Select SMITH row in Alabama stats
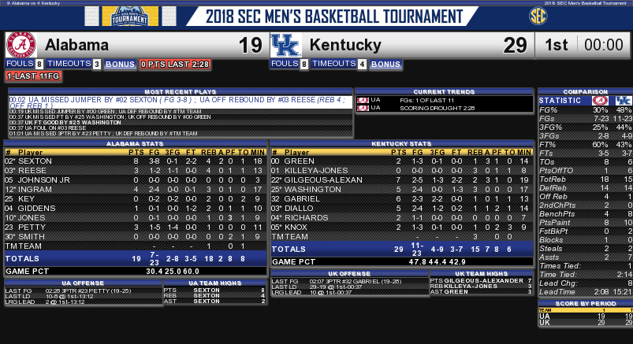 point(136,237)
